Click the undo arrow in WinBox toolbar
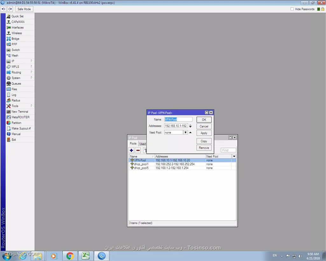Screen dimensions: 326x261 click(x=4, y=9)
